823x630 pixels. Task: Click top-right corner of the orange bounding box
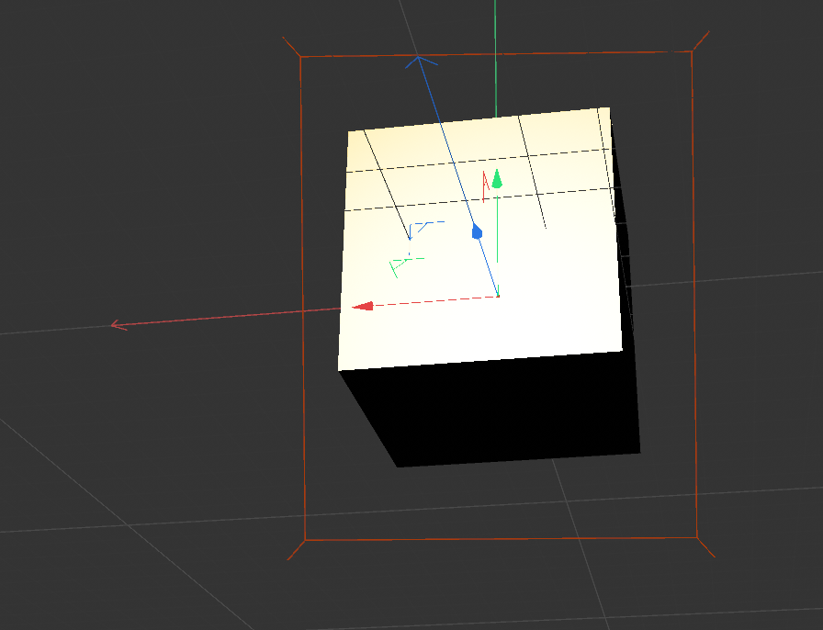click(x=691, y=51)
